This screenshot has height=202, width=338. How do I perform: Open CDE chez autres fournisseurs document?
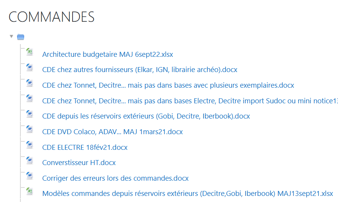pyautogui.click(x=140, y=70)
